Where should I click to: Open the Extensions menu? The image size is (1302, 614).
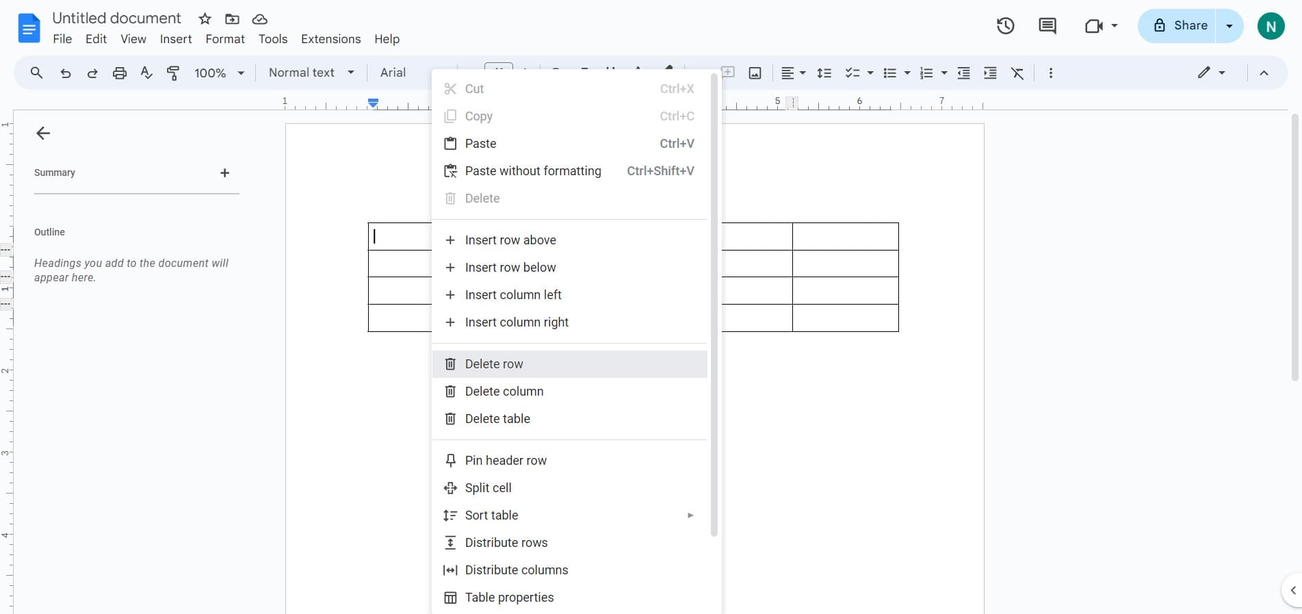331,39
